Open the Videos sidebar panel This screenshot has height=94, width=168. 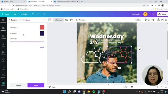coord(3,76)
